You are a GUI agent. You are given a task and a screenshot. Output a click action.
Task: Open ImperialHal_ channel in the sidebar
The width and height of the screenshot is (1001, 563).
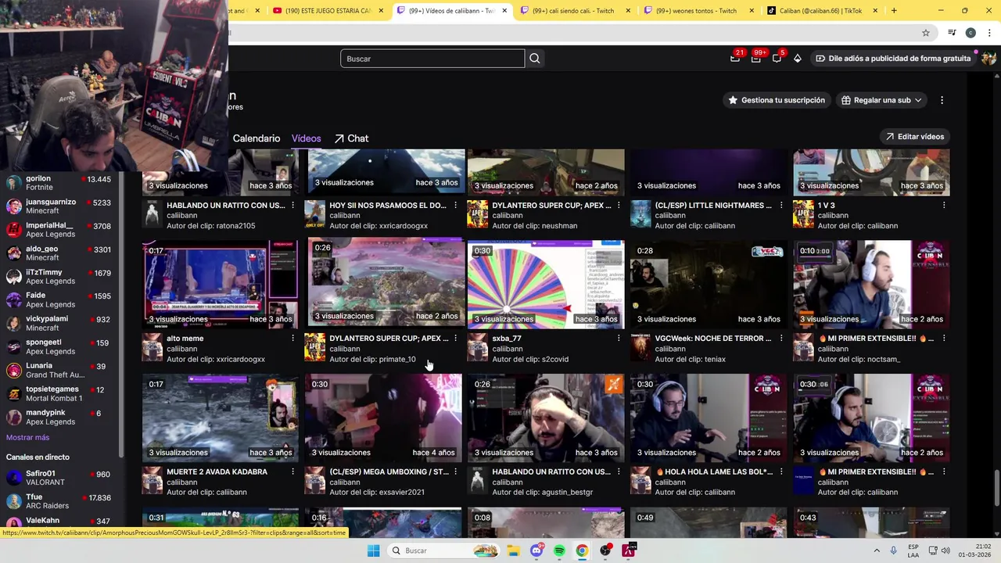click(59, 230)
